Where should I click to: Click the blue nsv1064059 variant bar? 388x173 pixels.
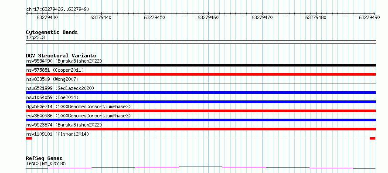[x=201, y=102]
